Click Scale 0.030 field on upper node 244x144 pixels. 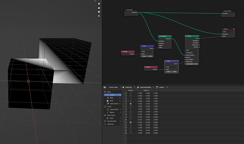pyautogui.click(x=147, y=56)
